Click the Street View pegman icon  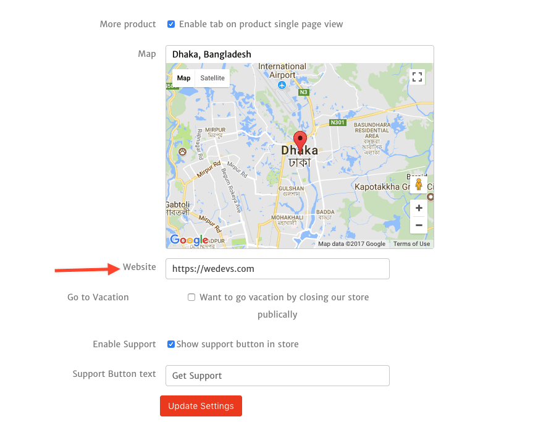(x=419, y=184)
